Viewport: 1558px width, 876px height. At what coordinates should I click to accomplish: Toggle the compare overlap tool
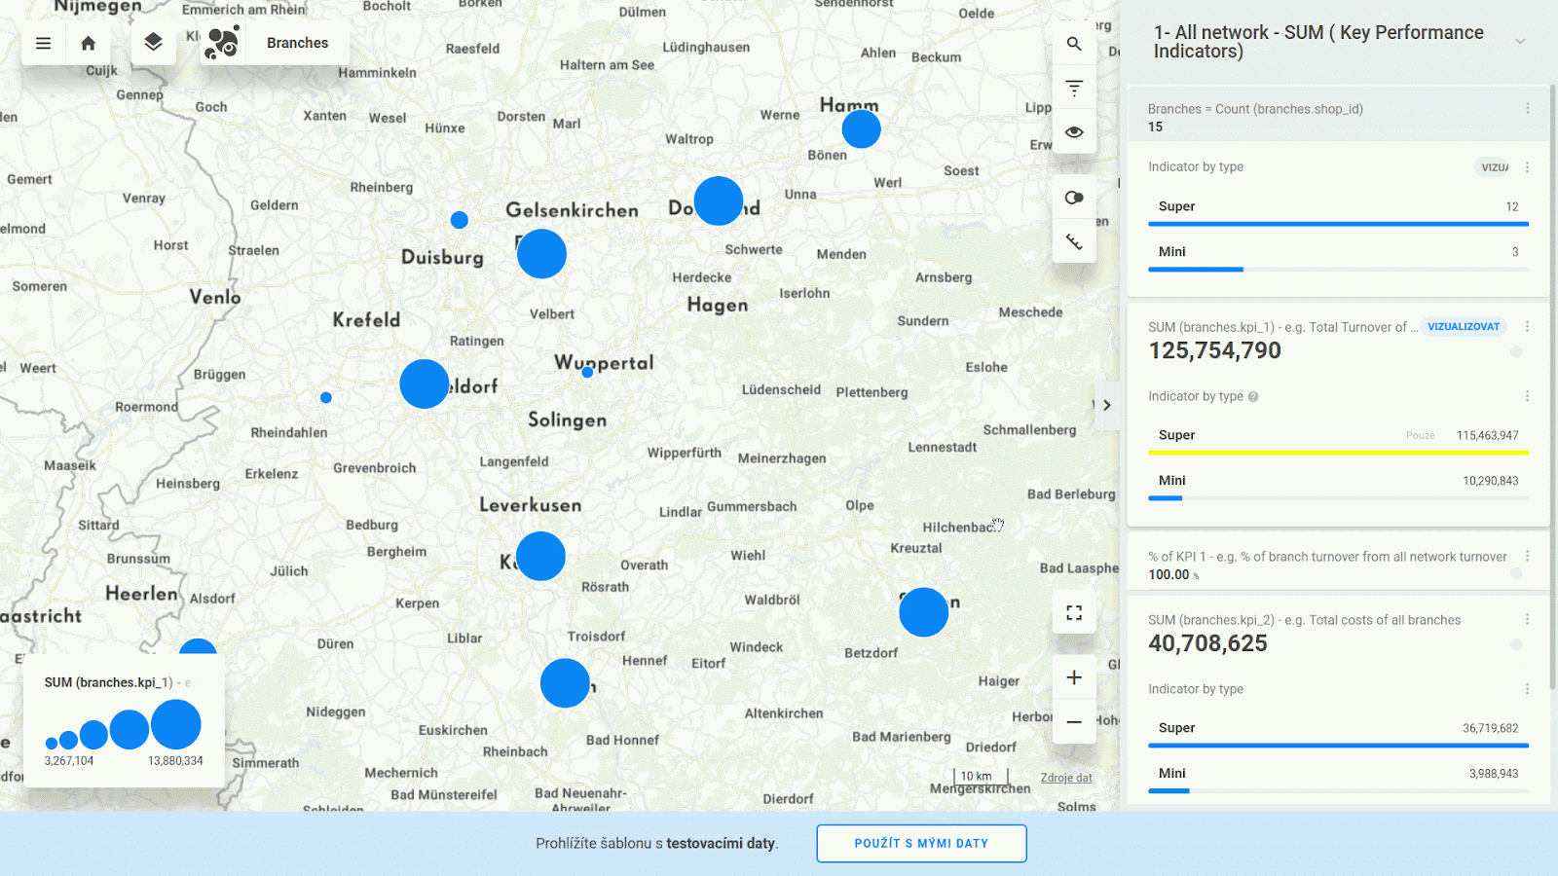coord(1074,198)
